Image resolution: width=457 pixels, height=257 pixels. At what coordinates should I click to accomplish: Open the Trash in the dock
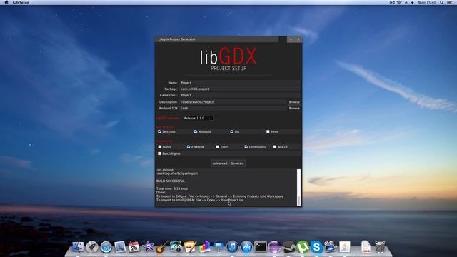[380, 247]
